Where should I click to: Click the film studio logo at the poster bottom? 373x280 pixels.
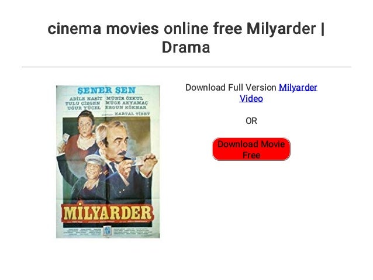[x=107, y=231]
